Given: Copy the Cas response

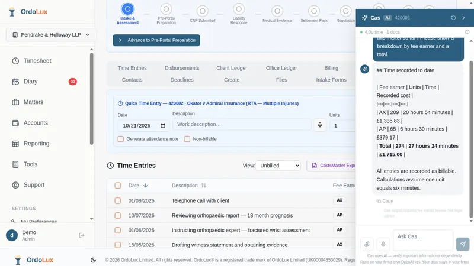Looking at the screenshot, I should click(385, 201).
